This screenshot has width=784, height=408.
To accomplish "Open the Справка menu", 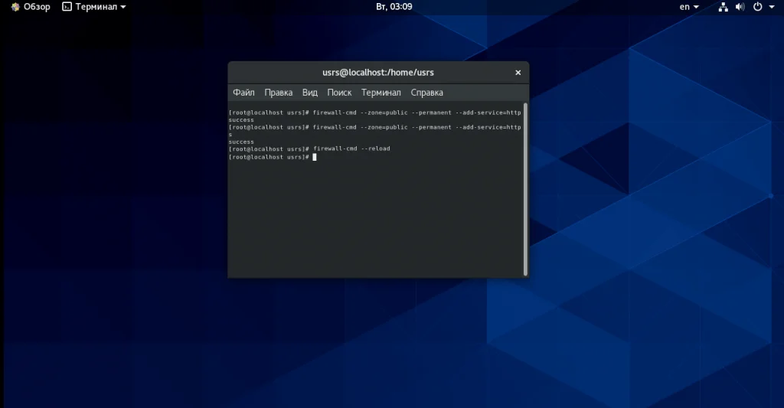I will point(427,93).
